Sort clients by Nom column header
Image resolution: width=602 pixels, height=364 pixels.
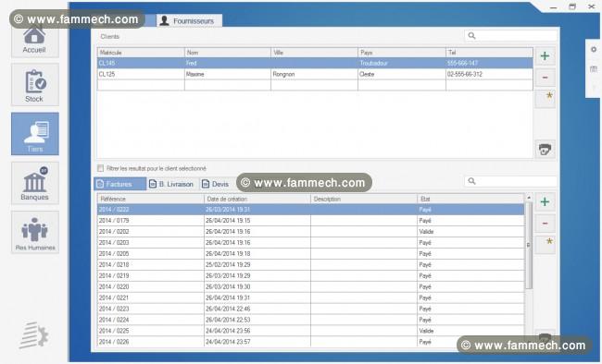pos(228,53)
